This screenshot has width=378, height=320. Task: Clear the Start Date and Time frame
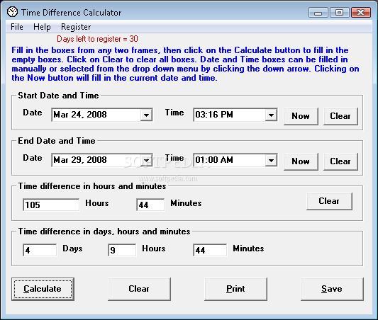(x=340, y=116)
